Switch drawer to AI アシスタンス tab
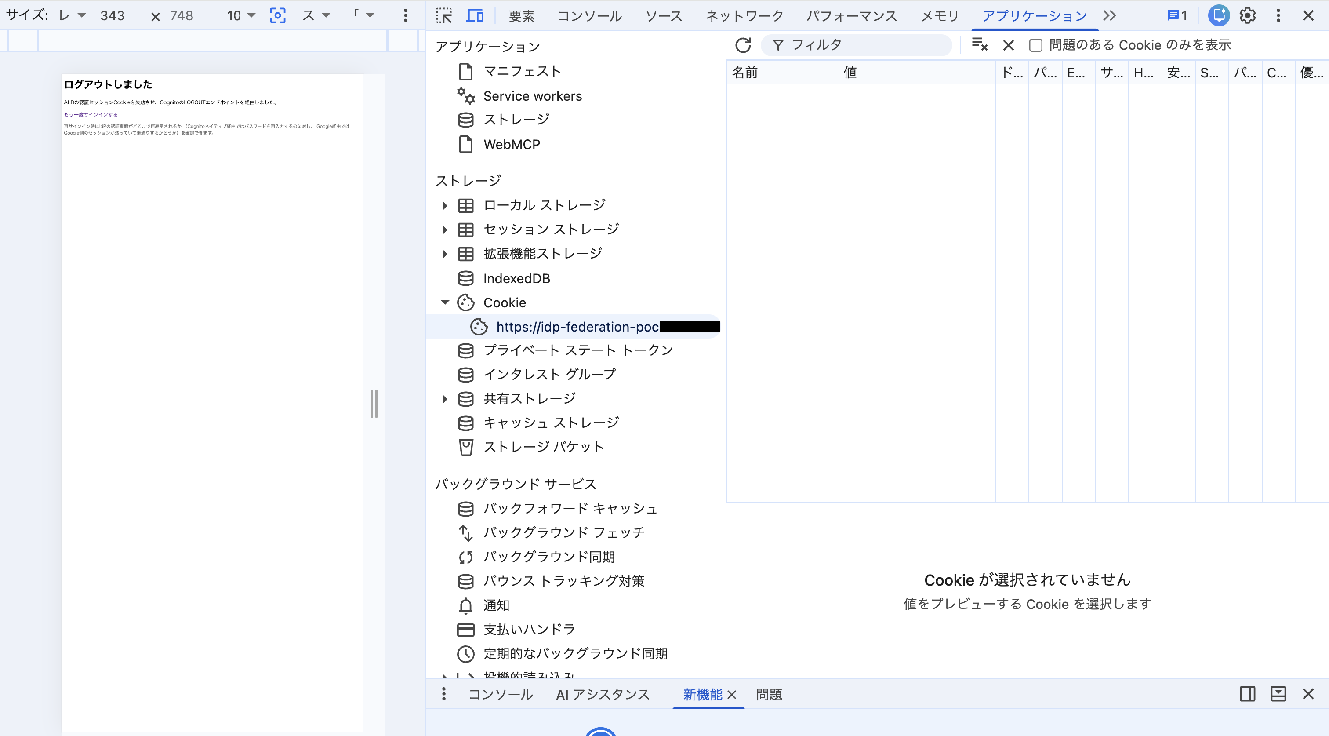The height and width of the screenshot is (736, 1329). 603,695
